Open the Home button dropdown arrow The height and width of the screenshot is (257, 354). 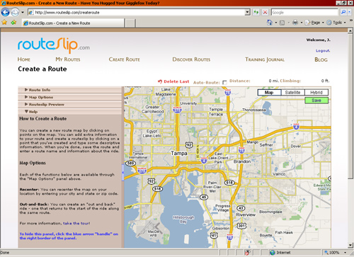pos(276,23)
